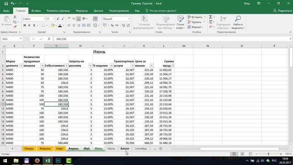Open the borders dropdown
Viewport: 293px width, 165px height.
[x=47, y=26]
